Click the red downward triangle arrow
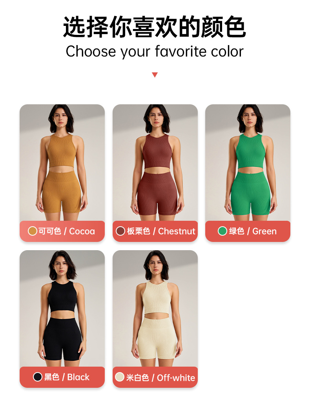Screen dimensions: 310x398 (155, 75)
